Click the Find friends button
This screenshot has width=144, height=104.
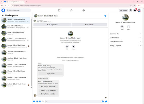click(x=123, y=10)
